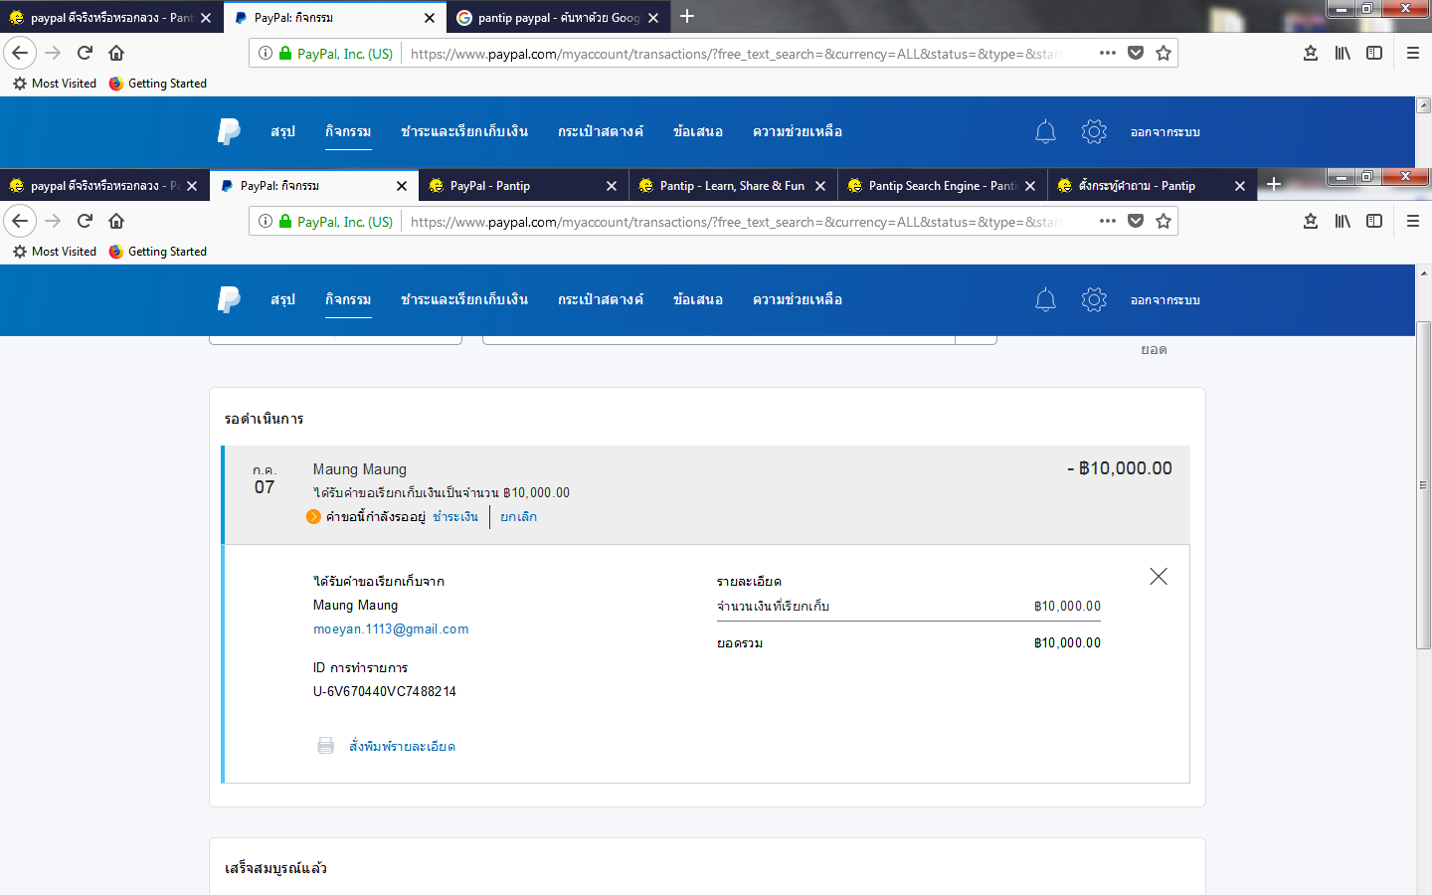Click the settings gear in the back window PayPal header
Screen dimensions: 1432x895
(1094, 131)
